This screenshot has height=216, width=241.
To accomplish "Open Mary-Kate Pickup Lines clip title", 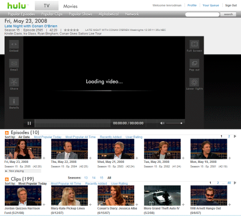I will (x=68, y=208).
